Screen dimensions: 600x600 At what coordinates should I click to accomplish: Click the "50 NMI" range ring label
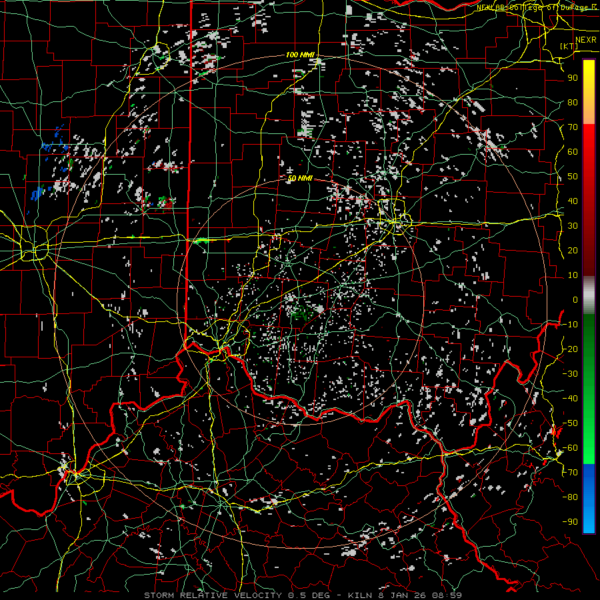pyautogui.click(x=300, y=178)
